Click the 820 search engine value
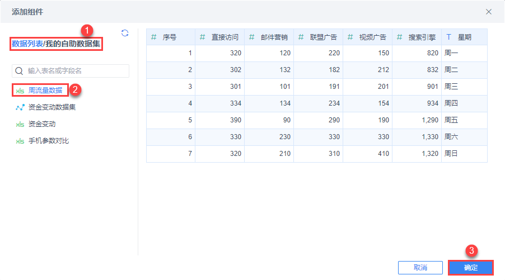505x280 pixels. pyautogui.click(x=417, y=53)
